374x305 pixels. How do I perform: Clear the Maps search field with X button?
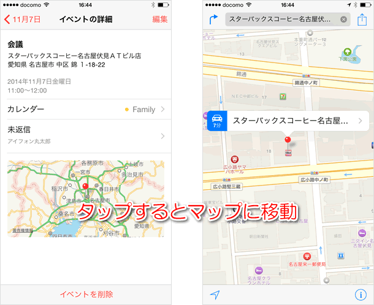[x=343, y=20]
